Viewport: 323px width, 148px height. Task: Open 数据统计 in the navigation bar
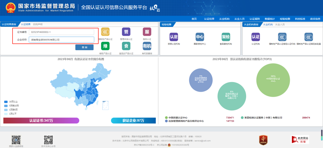269,19
